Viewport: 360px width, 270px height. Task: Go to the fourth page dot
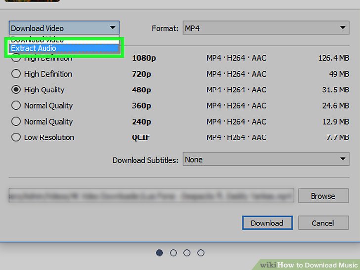pos(201,253)
